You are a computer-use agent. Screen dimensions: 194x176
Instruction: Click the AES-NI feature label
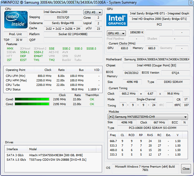pos(54,52)
